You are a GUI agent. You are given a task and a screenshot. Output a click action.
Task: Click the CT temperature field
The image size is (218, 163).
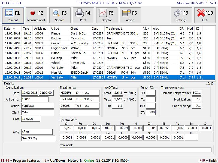point(151,112)
